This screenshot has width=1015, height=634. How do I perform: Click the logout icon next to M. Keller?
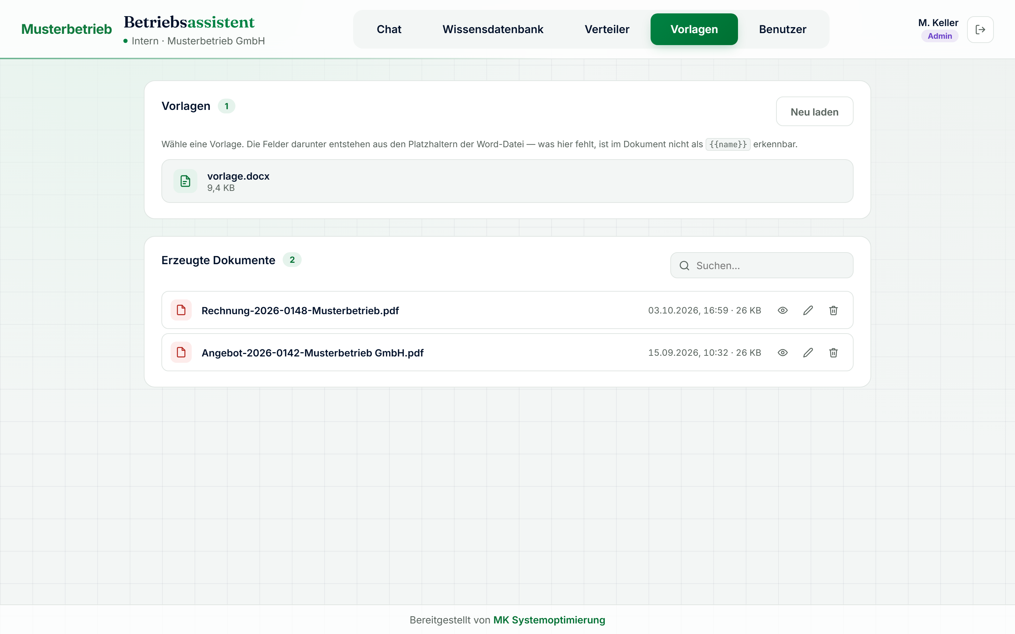coord(980,29)
